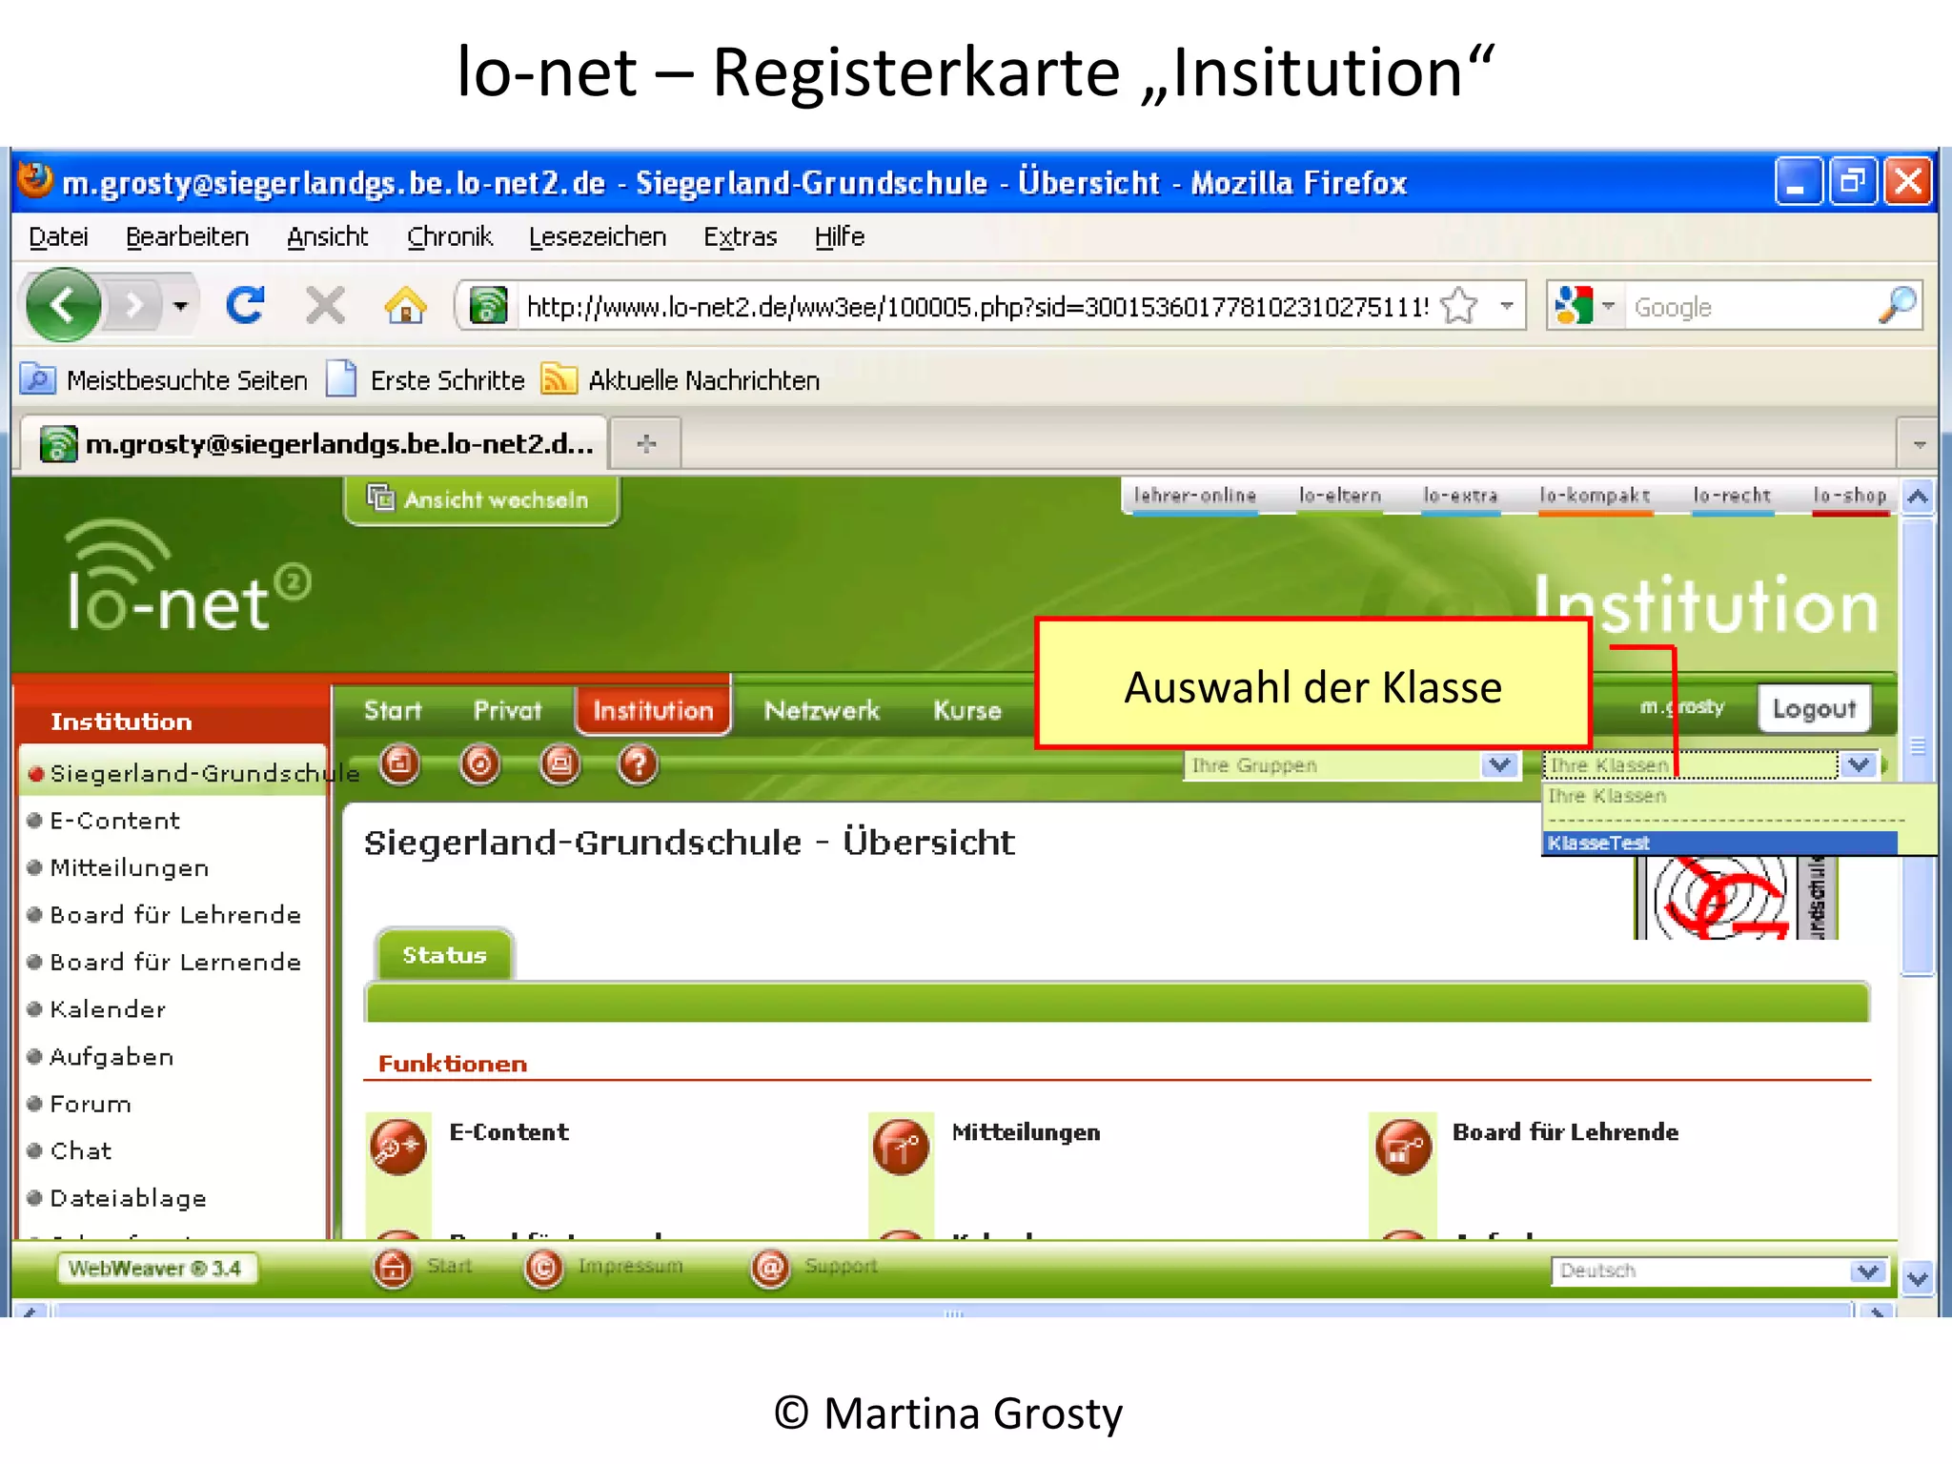Click the Support icon in footer
1952x1464 pixels.
(770, 1268)
